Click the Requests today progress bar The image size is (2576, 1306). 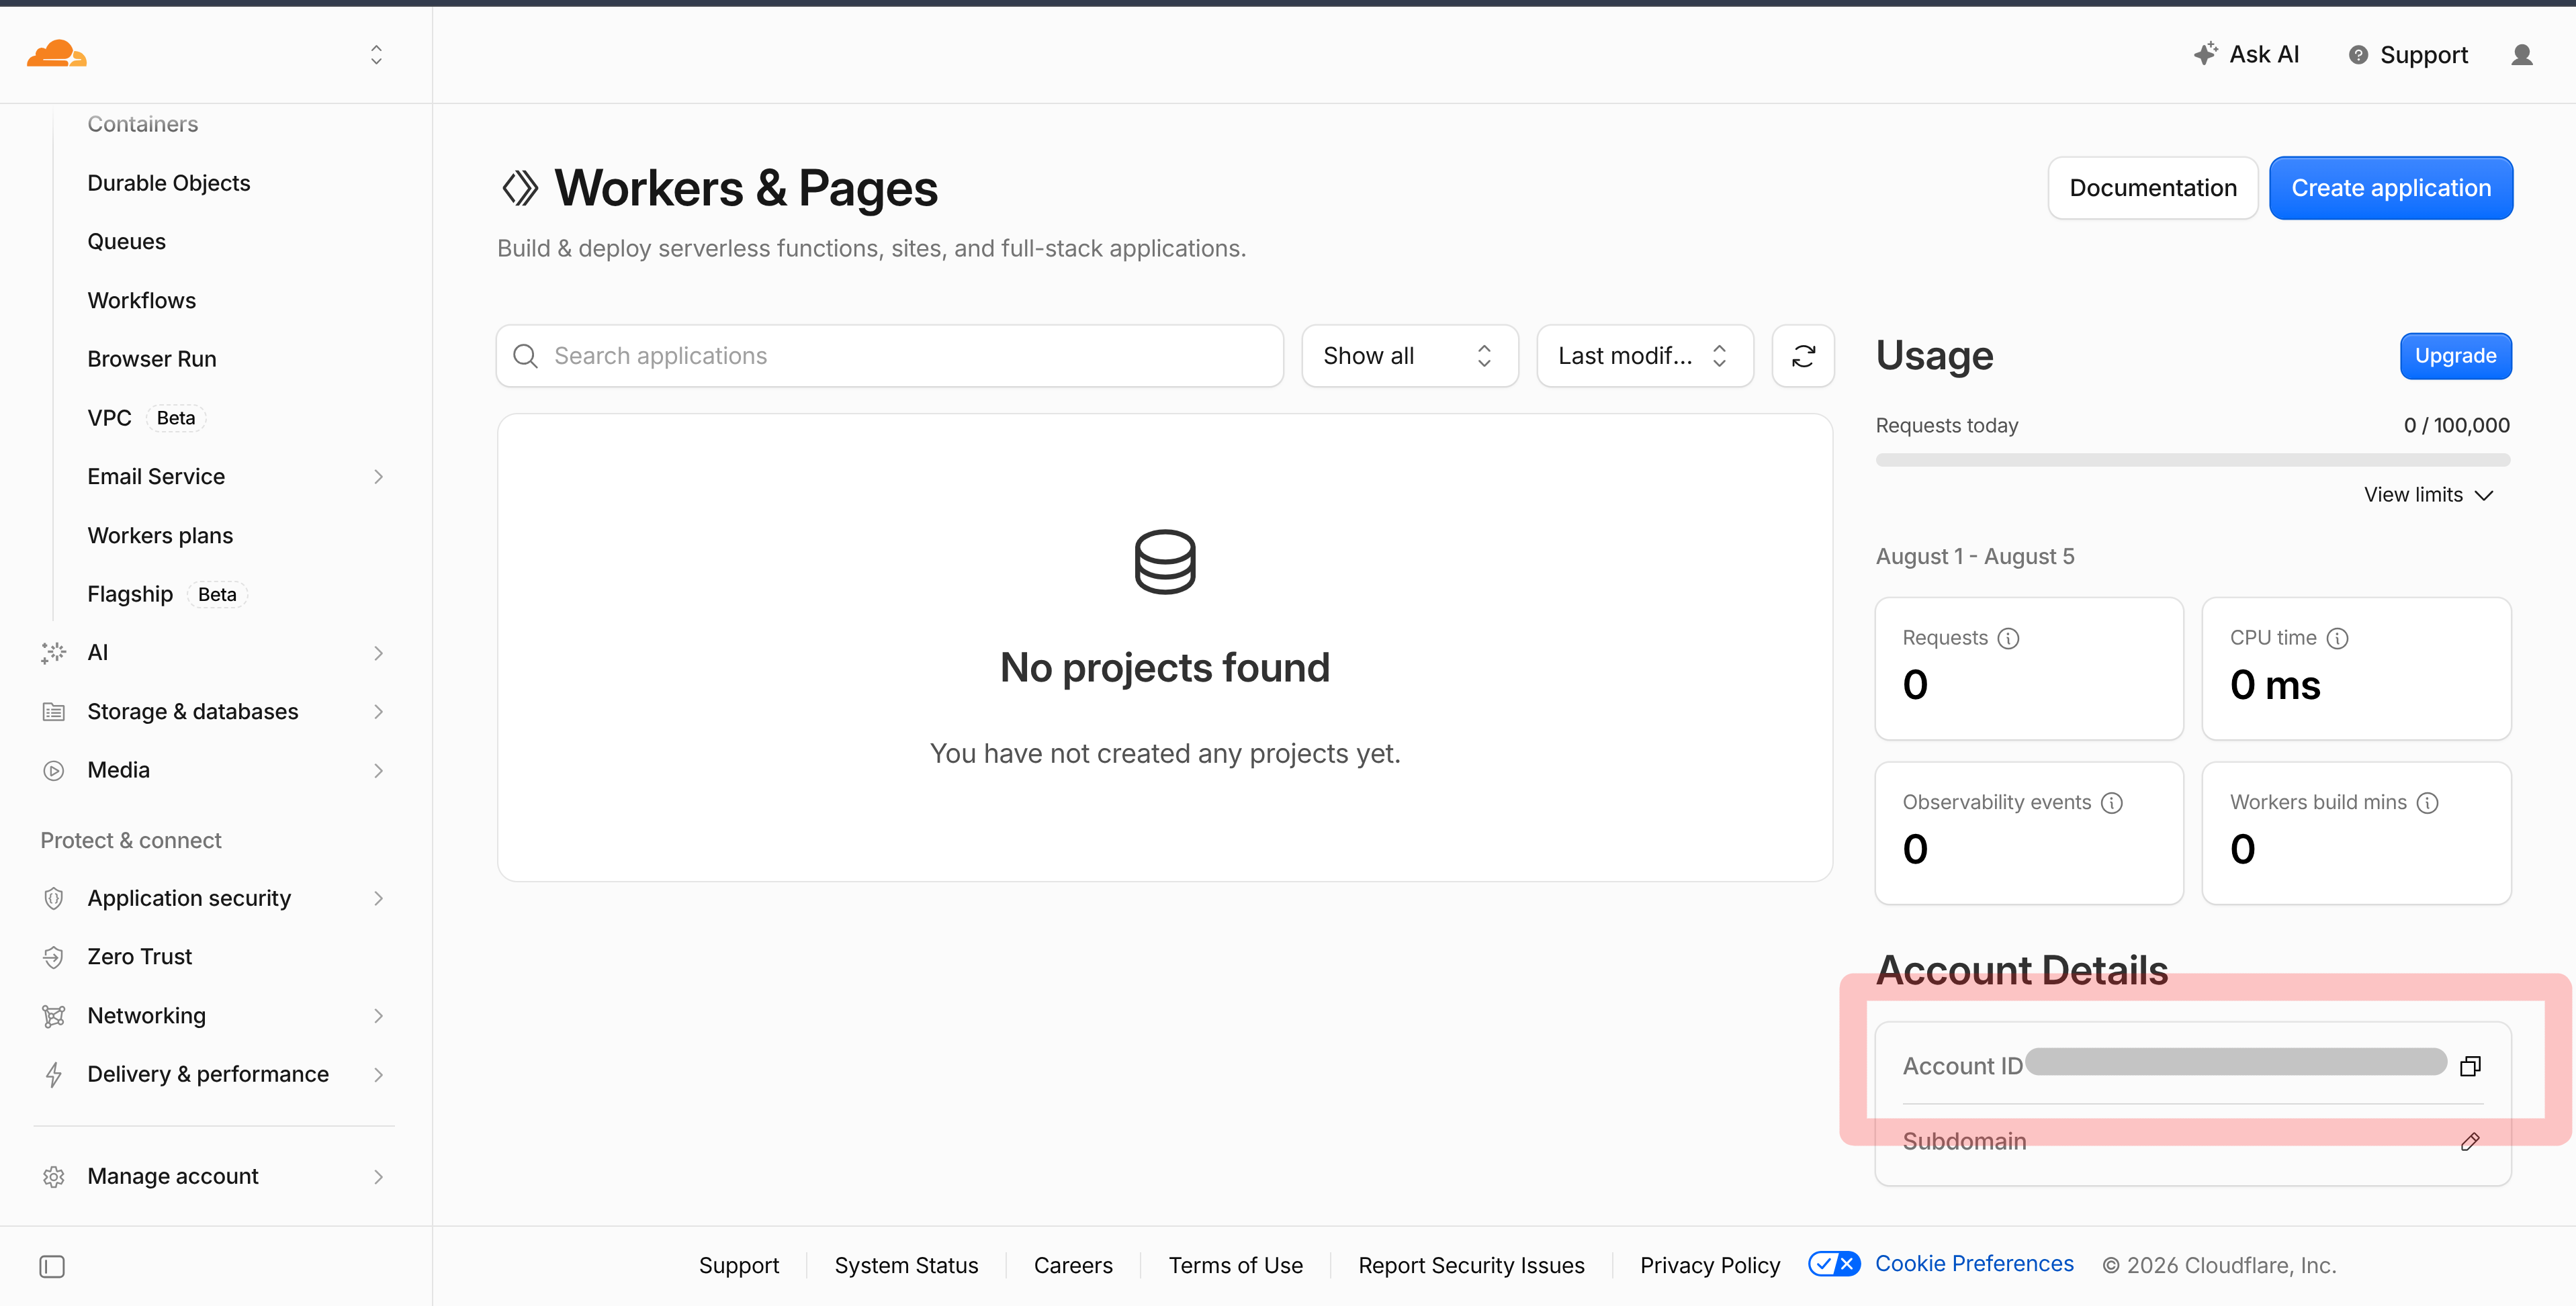2193,460
